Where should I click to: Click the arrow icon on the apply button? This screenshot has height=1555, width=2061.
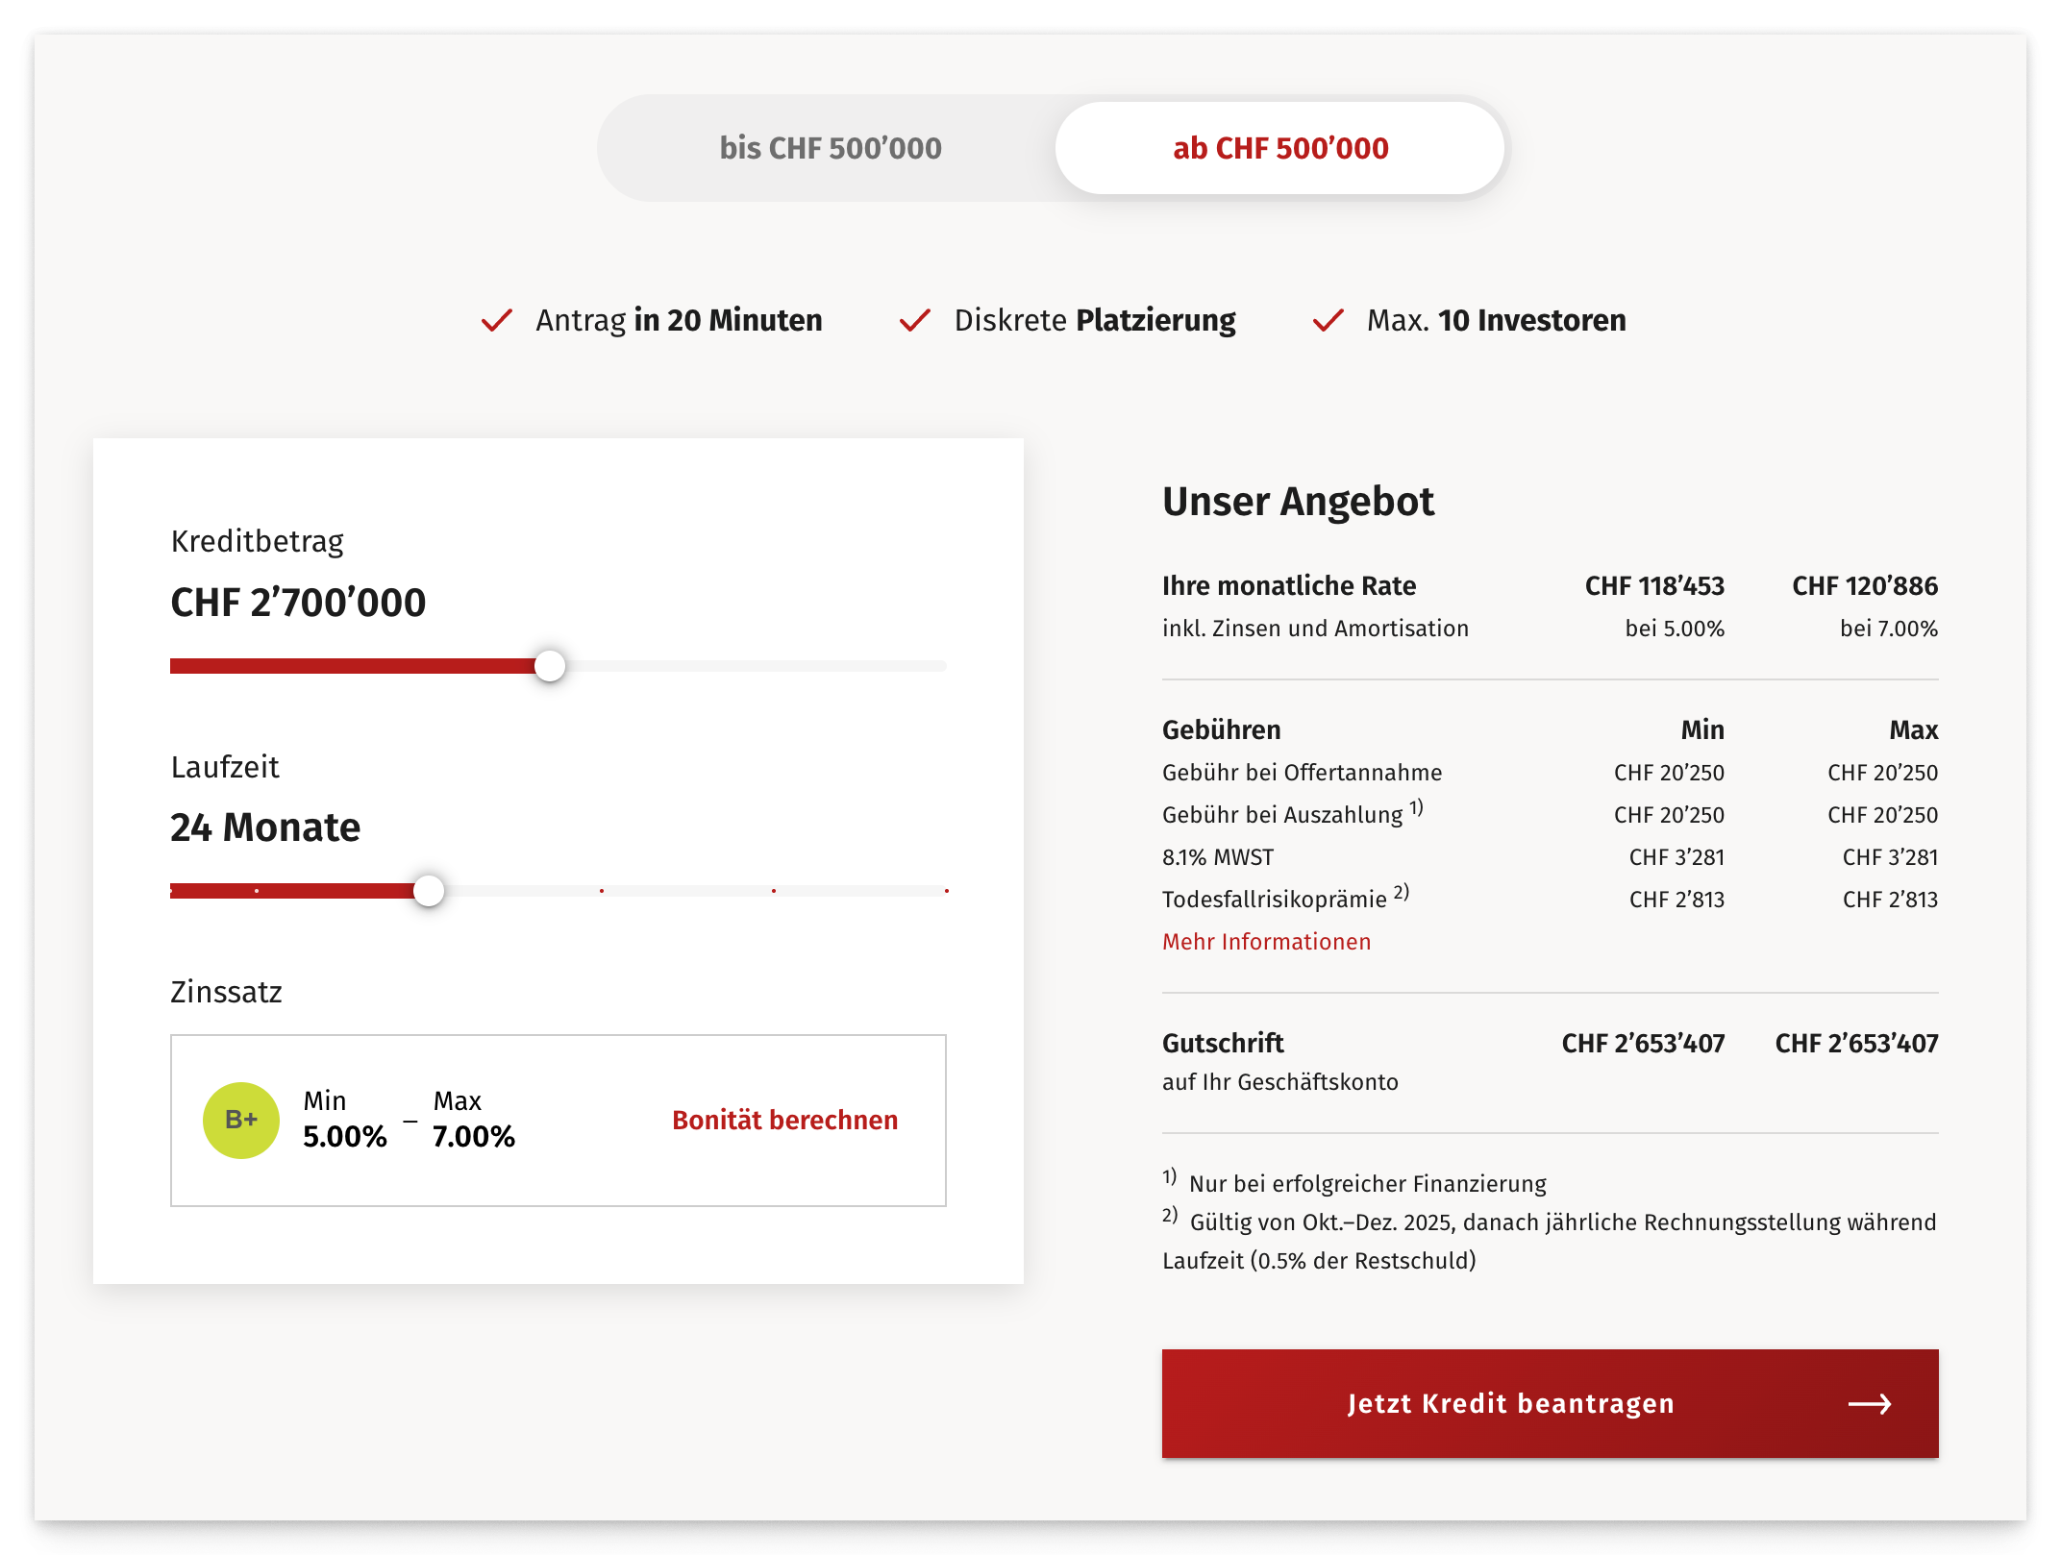[x=1869, y=1404]
